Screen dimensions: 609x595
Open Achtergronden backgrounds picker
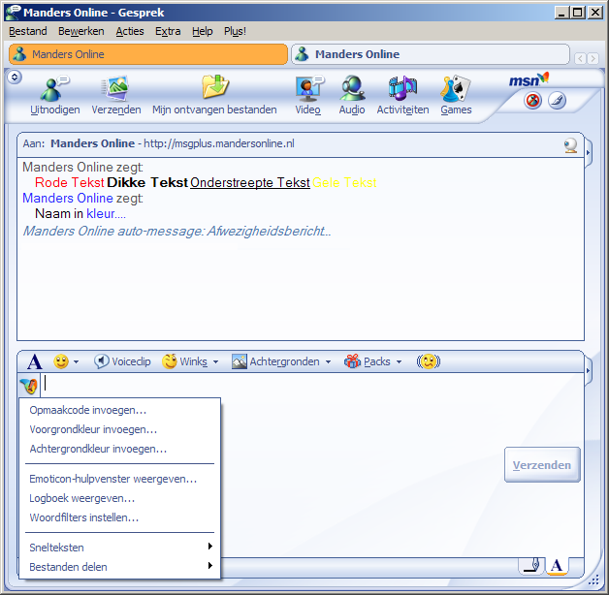(x=275, y=361)
